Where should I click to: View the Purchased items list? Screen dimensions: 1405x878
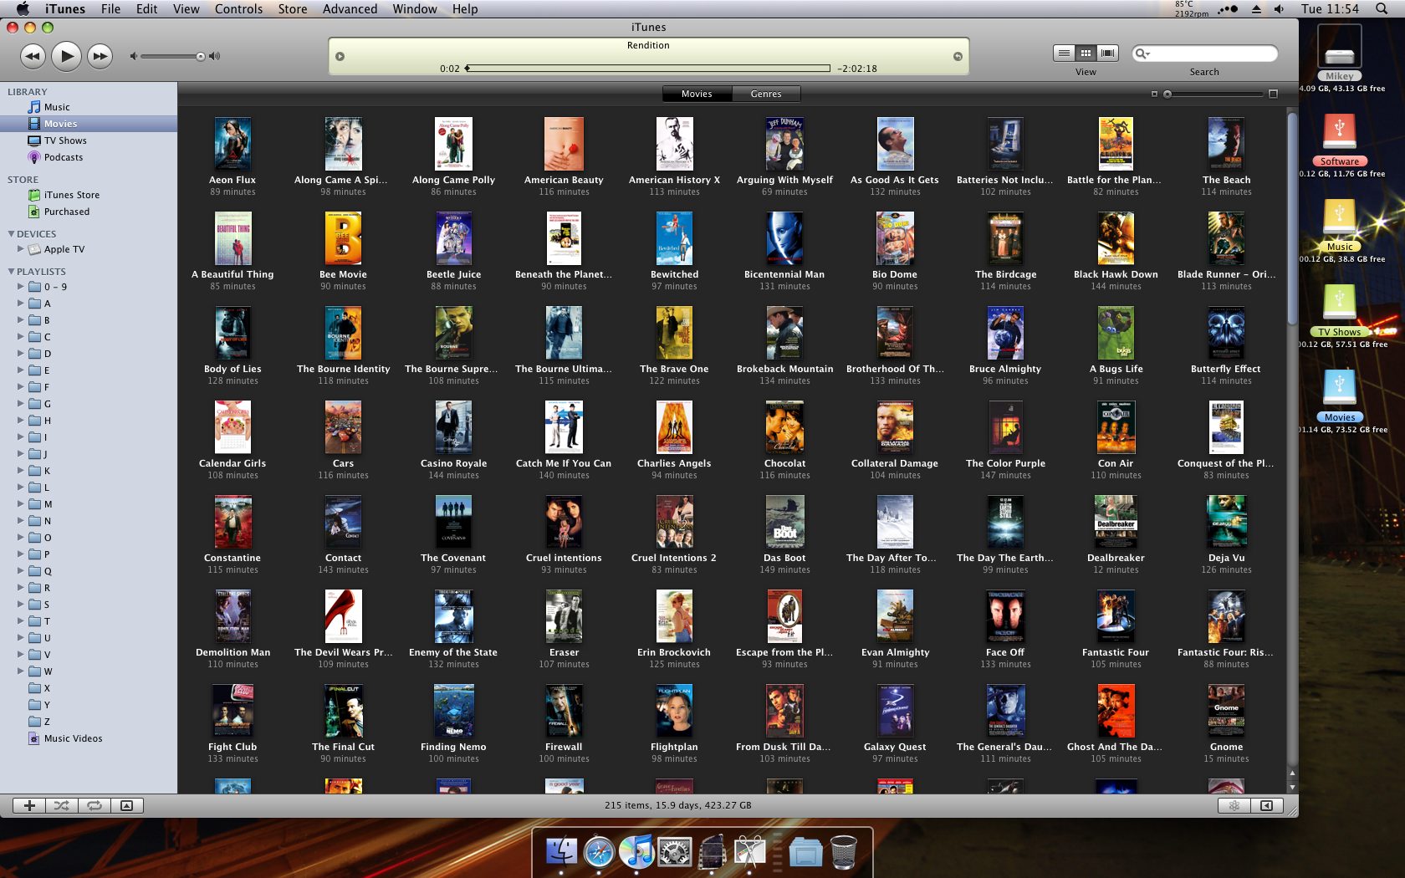pyautogui.click(x=65, y=211)
